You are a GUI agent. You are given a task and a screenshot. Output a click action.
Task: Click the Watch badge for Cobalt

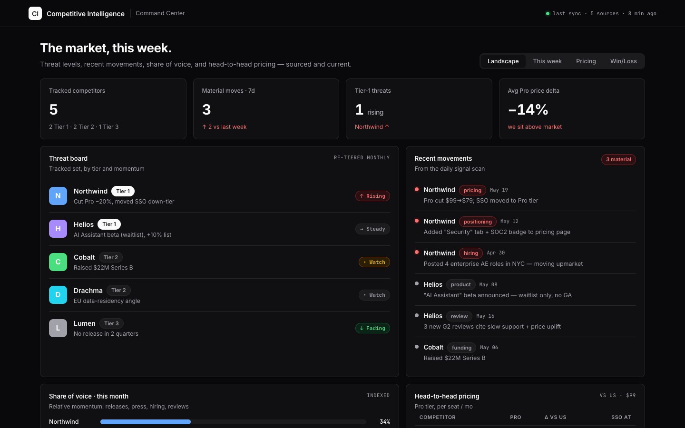click(x=374, y=262)
